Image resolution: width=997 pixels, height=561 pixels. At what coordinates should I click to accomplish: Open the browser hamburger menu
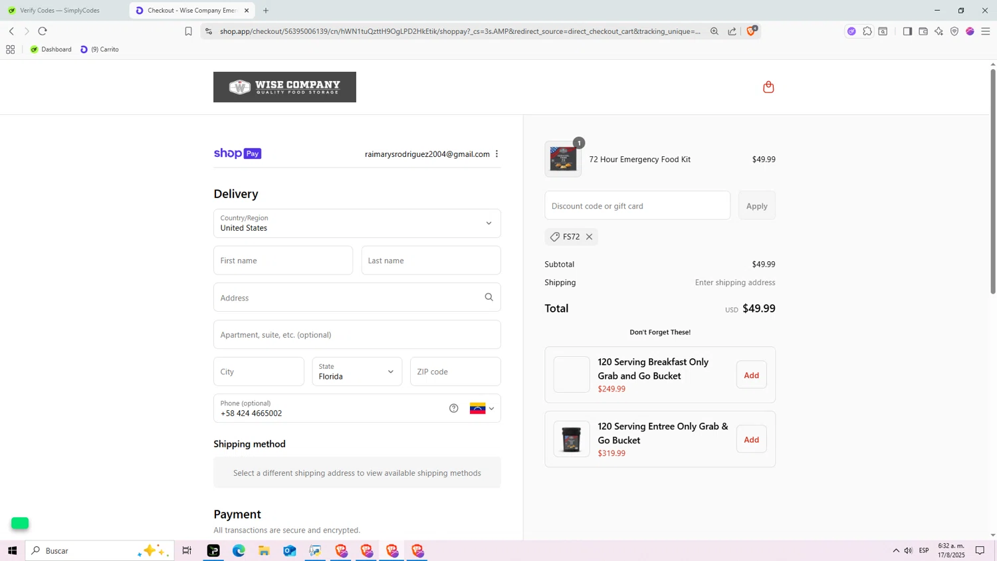[986, 31]
